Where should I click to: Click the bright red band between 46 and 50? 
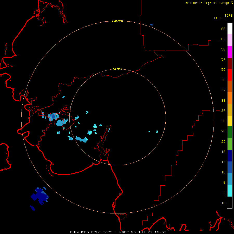[x=230, y=75]
